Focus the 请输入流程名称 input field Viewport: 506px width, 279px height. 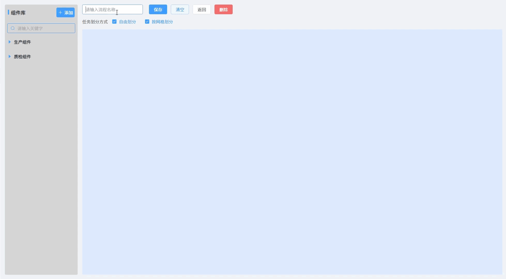tap(112, 10)
